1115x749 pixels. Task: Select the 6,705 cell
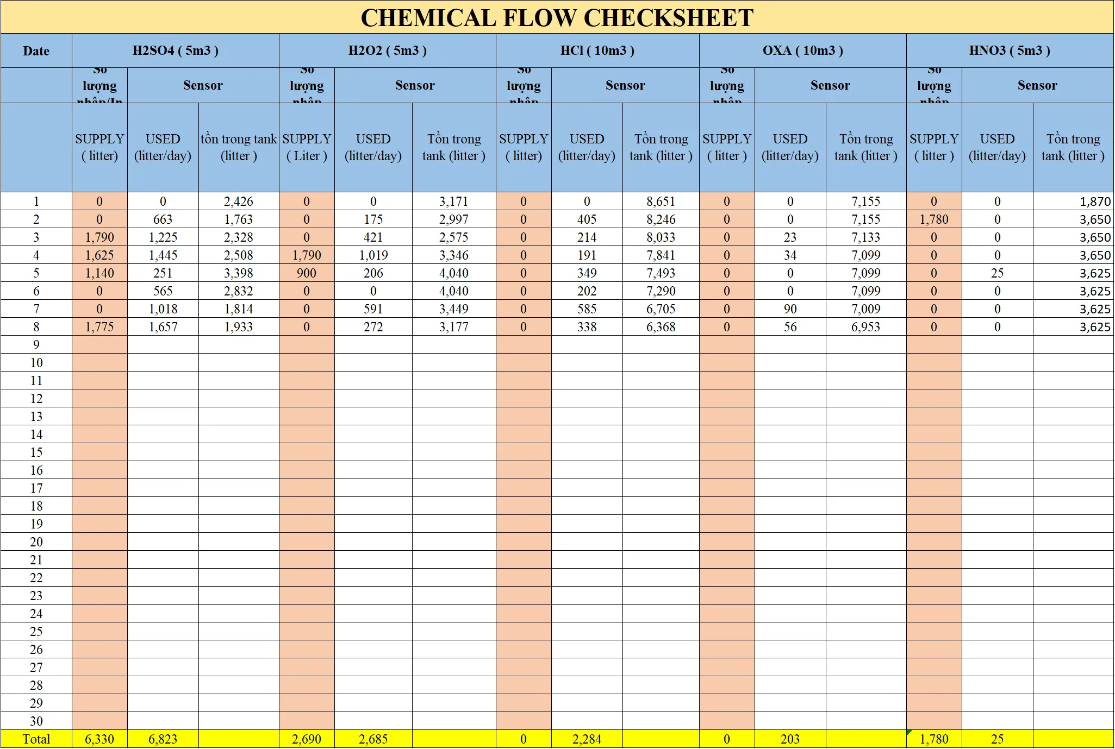(661, 309)
